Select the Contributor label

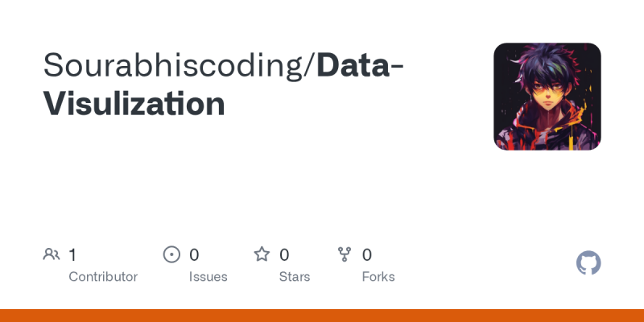coord(103,277)
